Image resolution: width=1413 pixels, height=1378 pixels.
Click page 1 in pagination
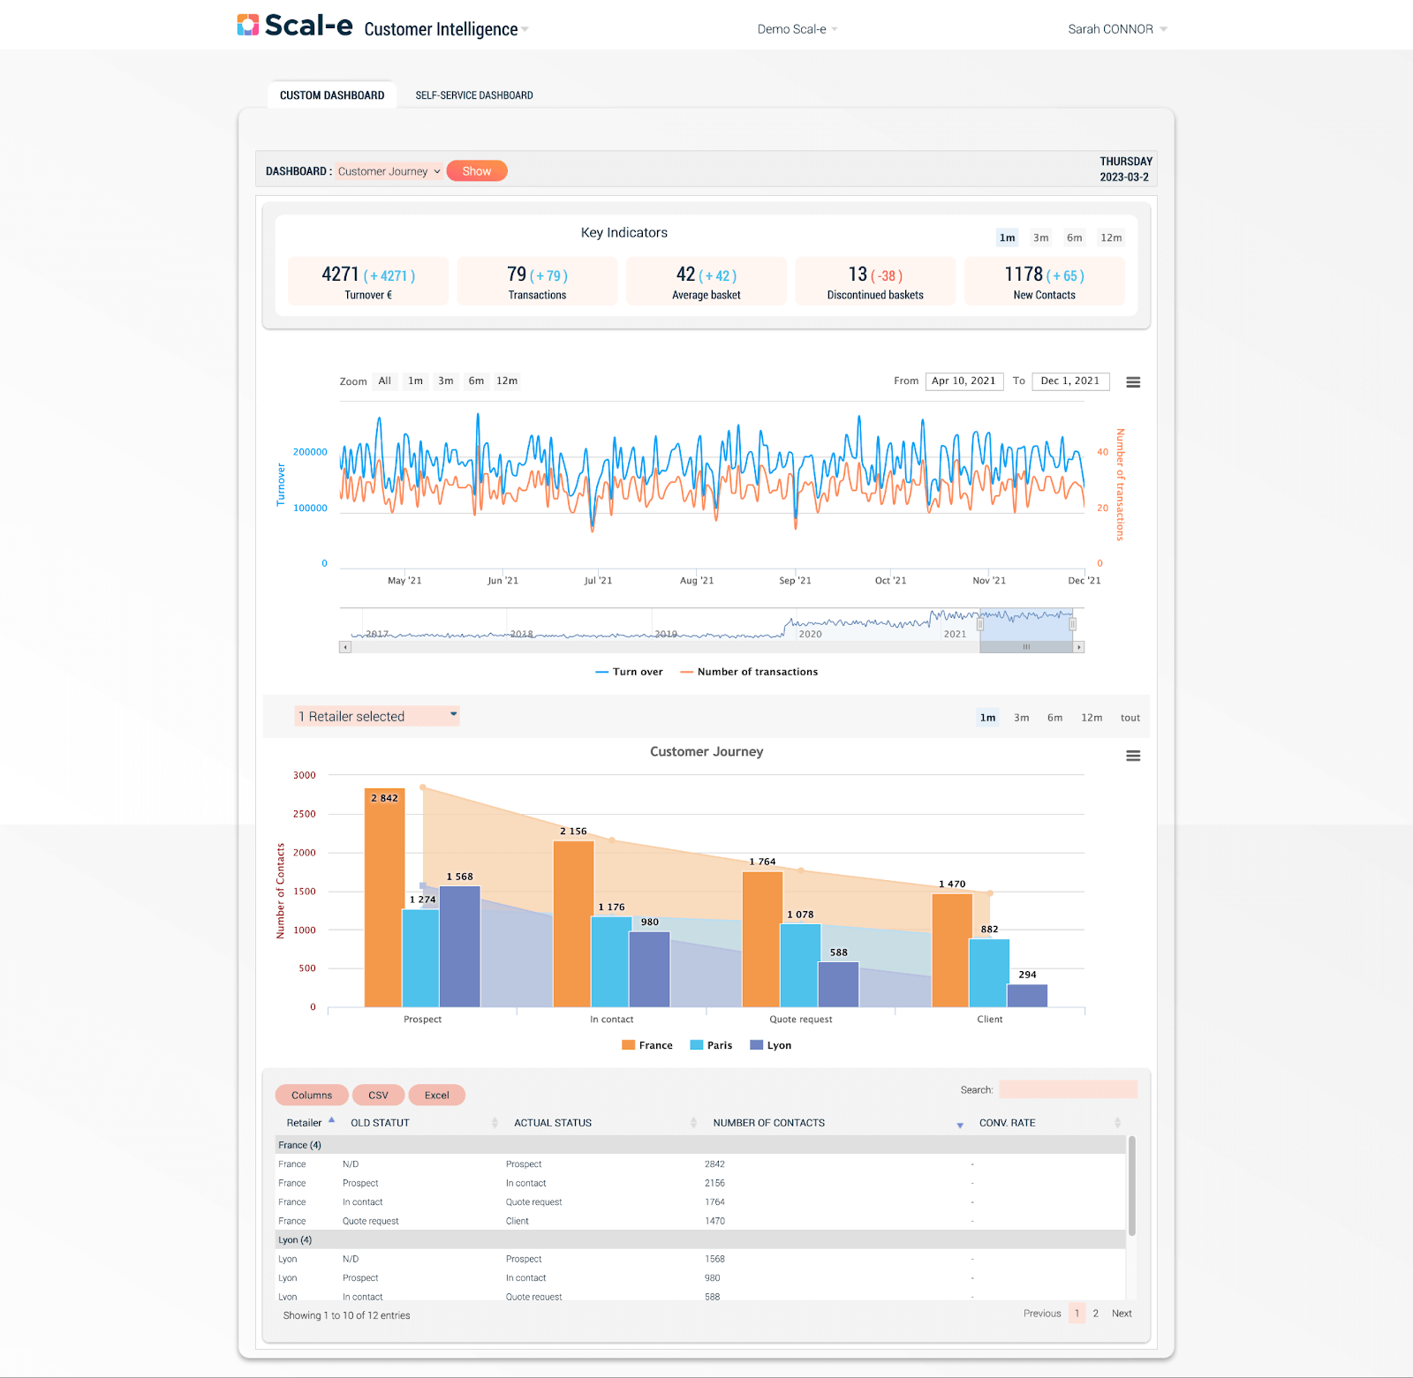point(1077,1314)
